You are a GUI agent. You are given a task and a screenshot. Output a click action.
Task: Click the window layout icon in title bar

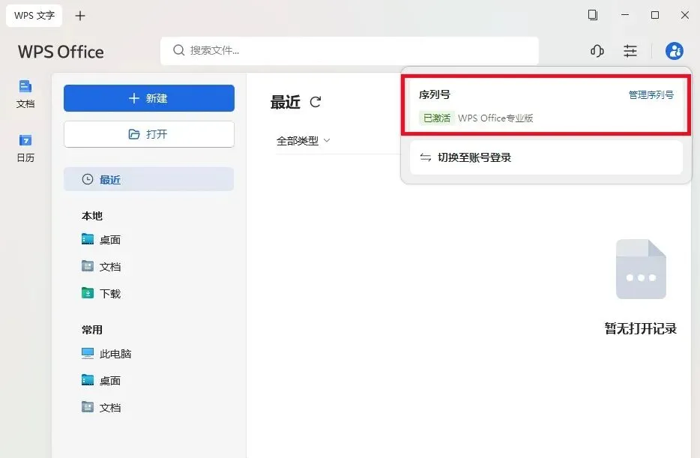(x=592, y=15)
